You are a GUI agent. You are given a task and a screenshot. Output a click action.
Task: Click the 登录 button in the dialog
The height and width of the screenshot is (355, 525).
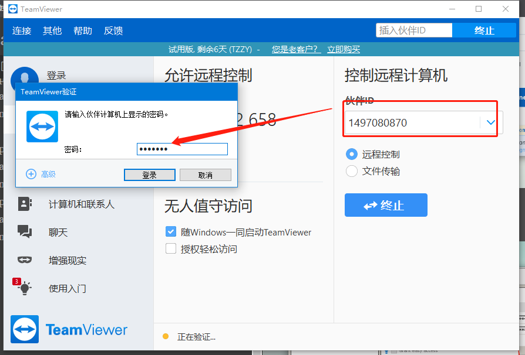pos(149,175)
